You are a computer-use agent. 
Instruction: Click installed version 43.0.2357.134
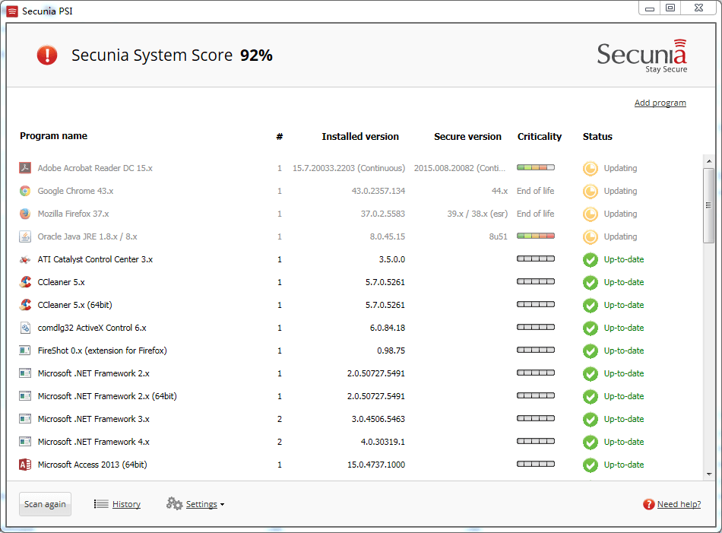[378, 191]
